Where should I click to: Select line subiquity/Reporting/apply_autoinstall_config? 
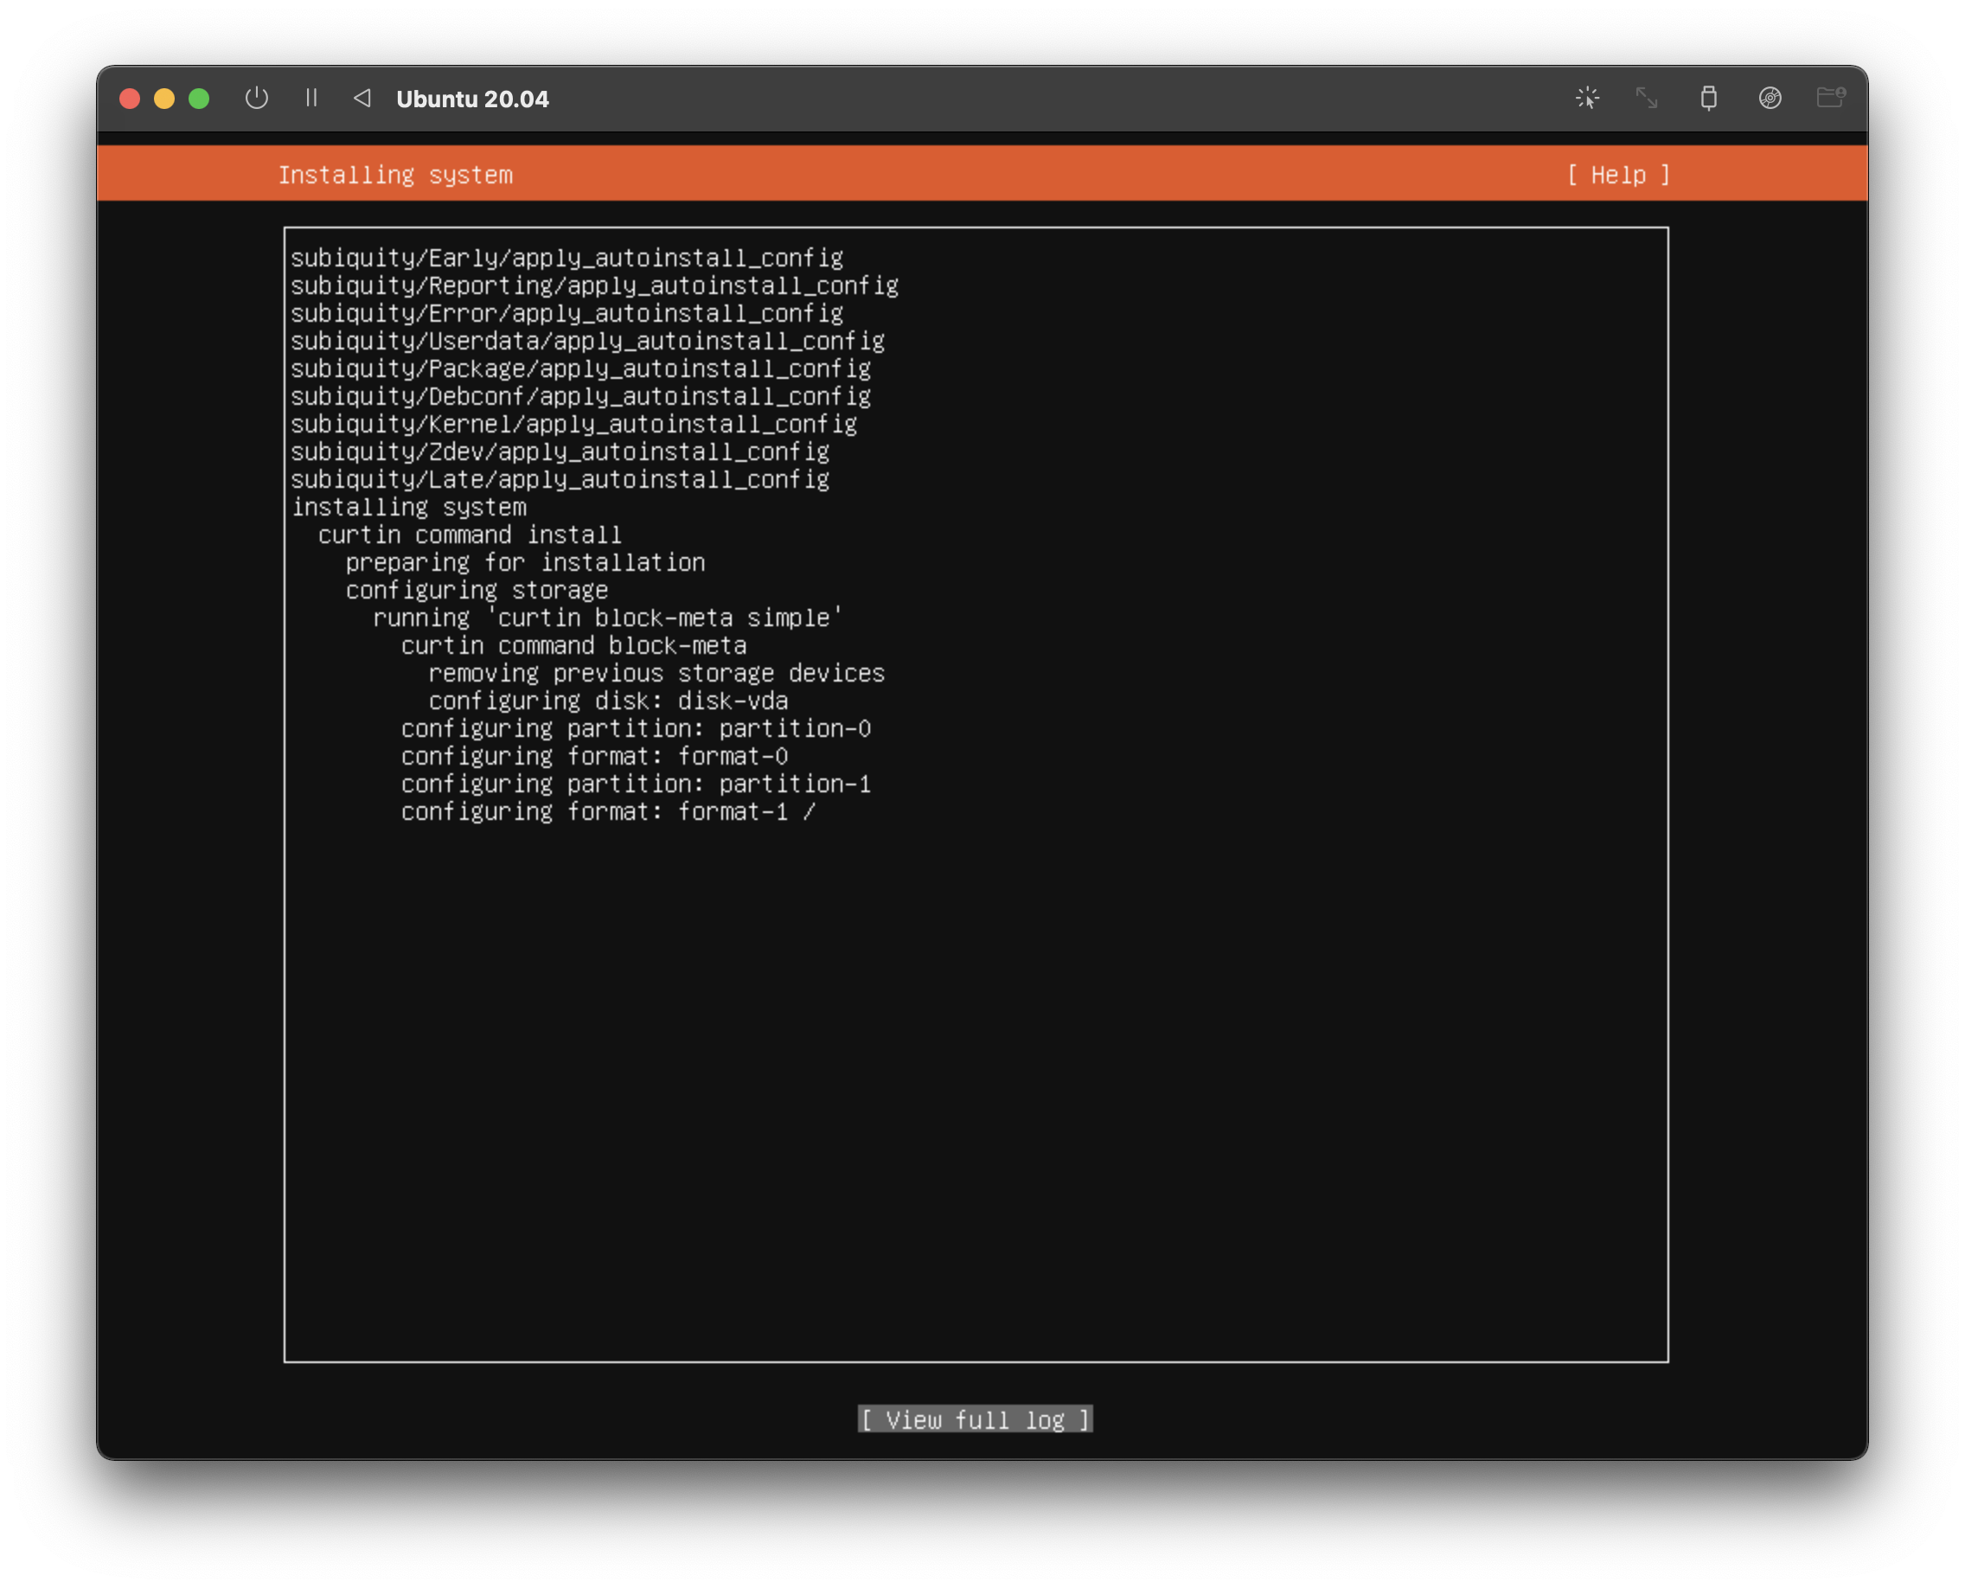pos(595,285)
